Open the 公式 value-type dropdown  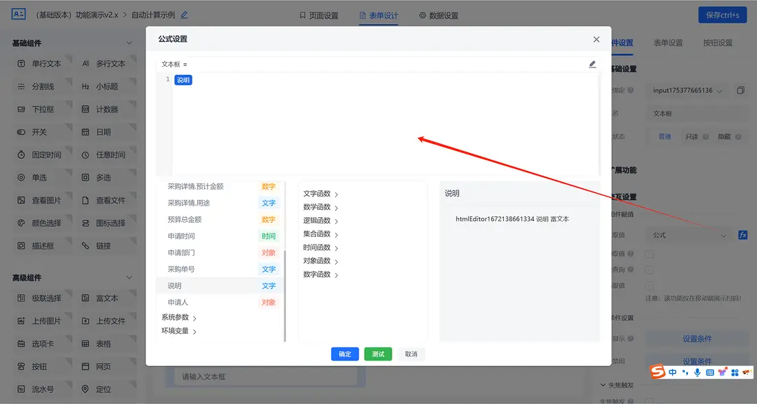coord(689,235)
